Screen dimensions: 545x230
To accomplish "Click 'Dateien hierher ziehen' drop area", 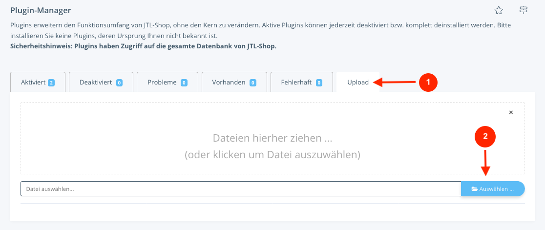I will click(x=272, y=138).
